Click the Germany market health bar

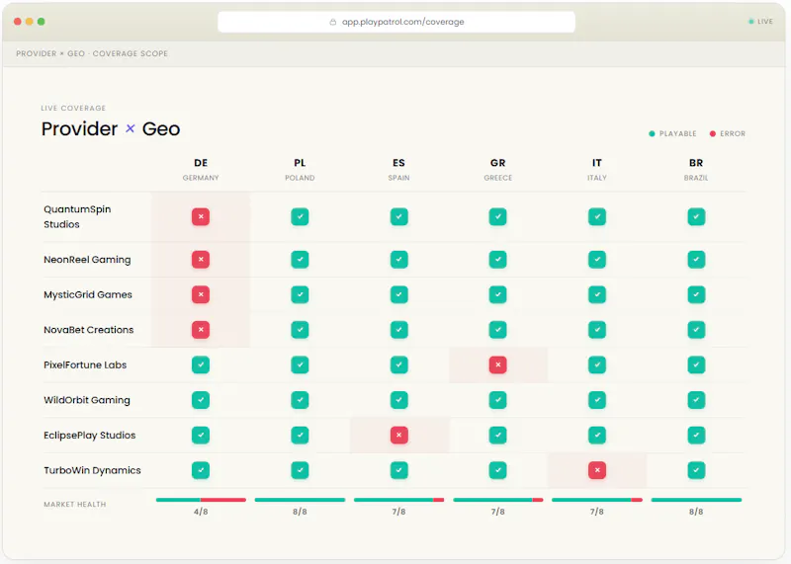pos(201,500)
